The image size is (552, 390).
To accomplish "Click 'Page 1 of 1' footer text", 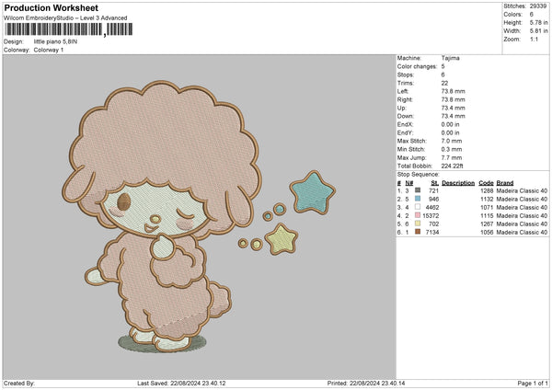I will click(533, 383).
